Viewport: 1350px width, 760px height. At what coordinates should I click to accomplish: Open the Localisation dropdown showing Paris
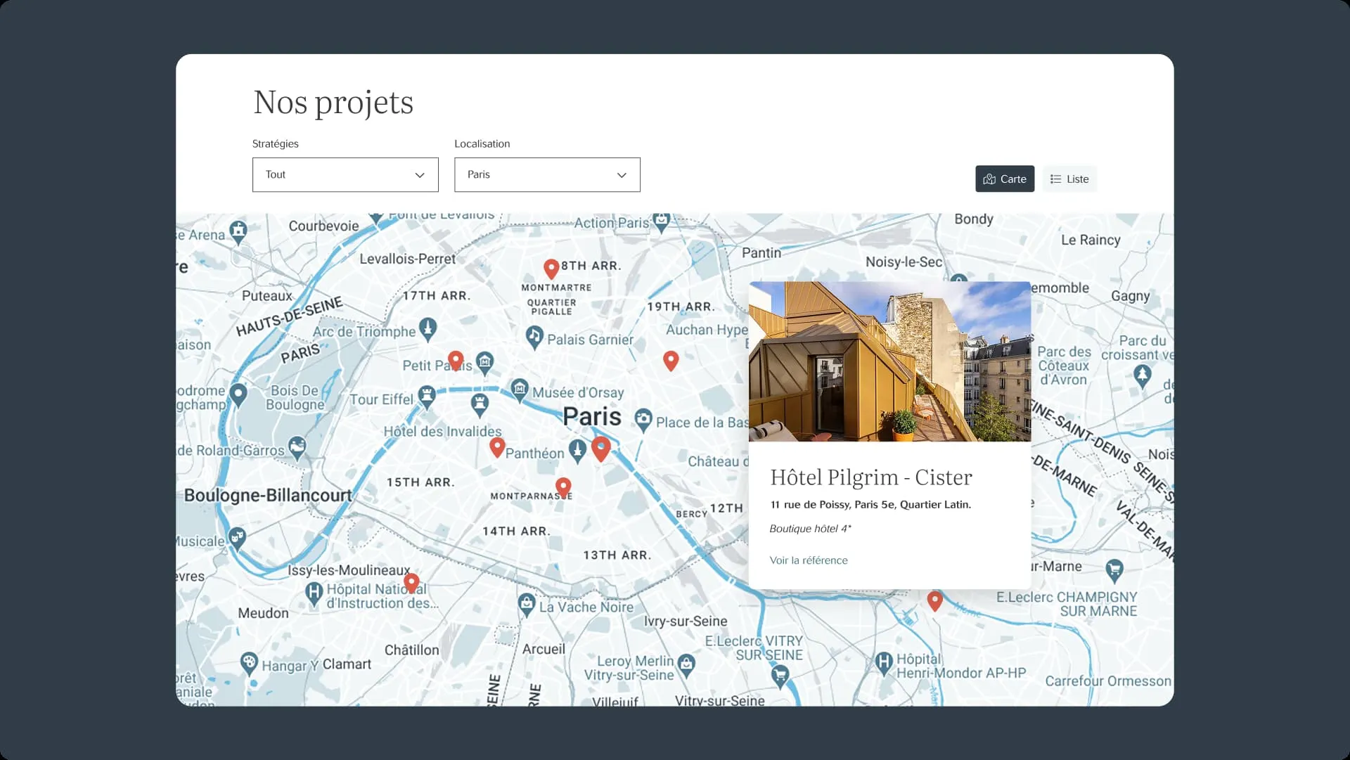547,174
